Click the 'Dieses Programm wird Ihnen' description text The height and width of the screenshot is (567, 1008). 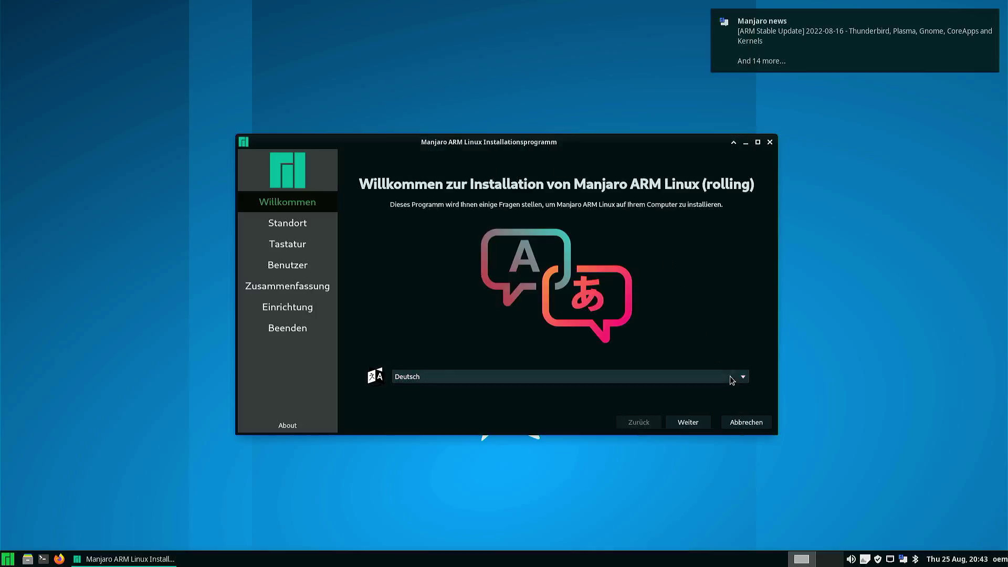point(556,204)
